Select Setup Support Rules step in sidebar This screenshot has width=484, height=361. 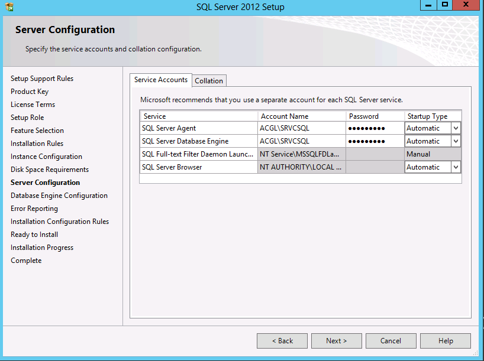pos(42,79)
